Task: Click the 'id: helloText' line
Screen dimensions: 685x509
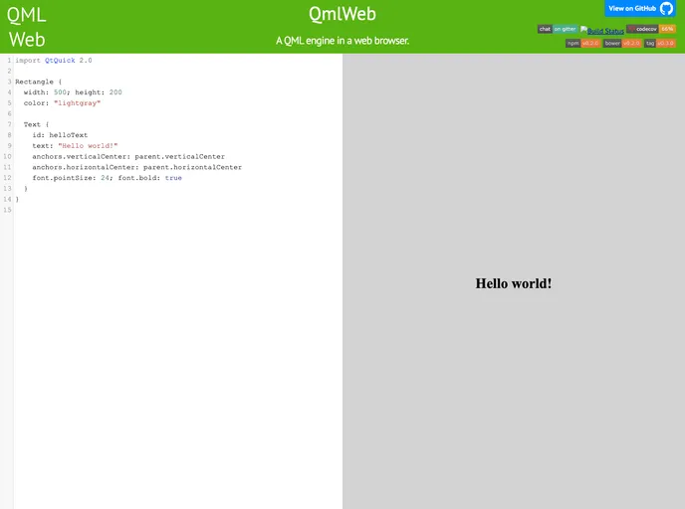Action: 60,135
